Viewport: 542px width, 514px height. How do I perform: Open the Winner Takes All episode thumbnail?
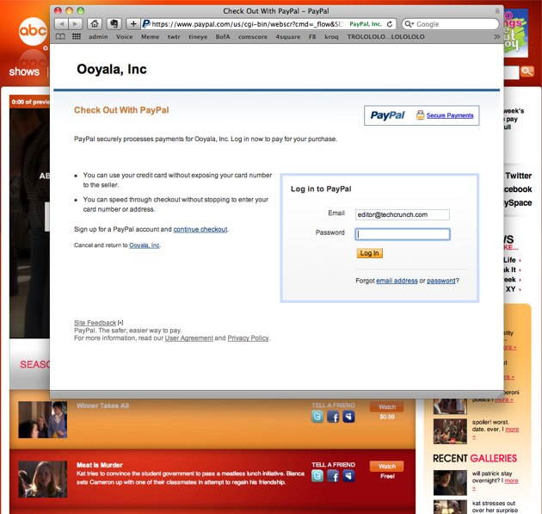pos(42,419)
